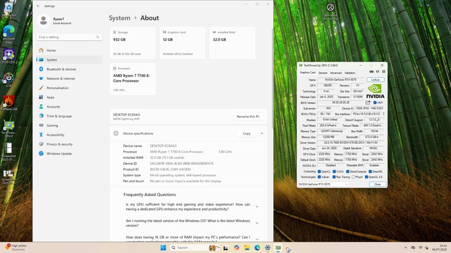Click the Graphics Card 12 GB card
This screenshot has height=253, width=451.
click(x=183, y=43)
